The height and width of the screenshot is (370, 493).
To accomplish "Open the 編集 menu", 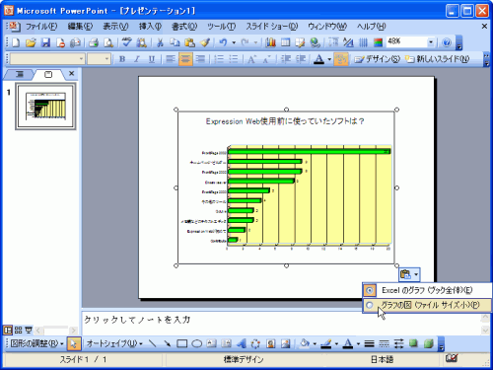I will (x=80, y=27).
